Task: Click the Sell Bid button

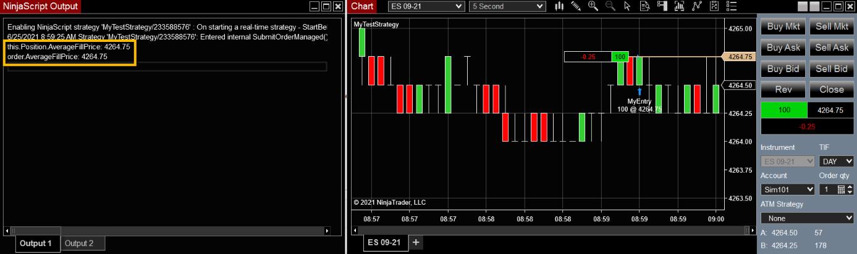Action: tap(831, 68)
